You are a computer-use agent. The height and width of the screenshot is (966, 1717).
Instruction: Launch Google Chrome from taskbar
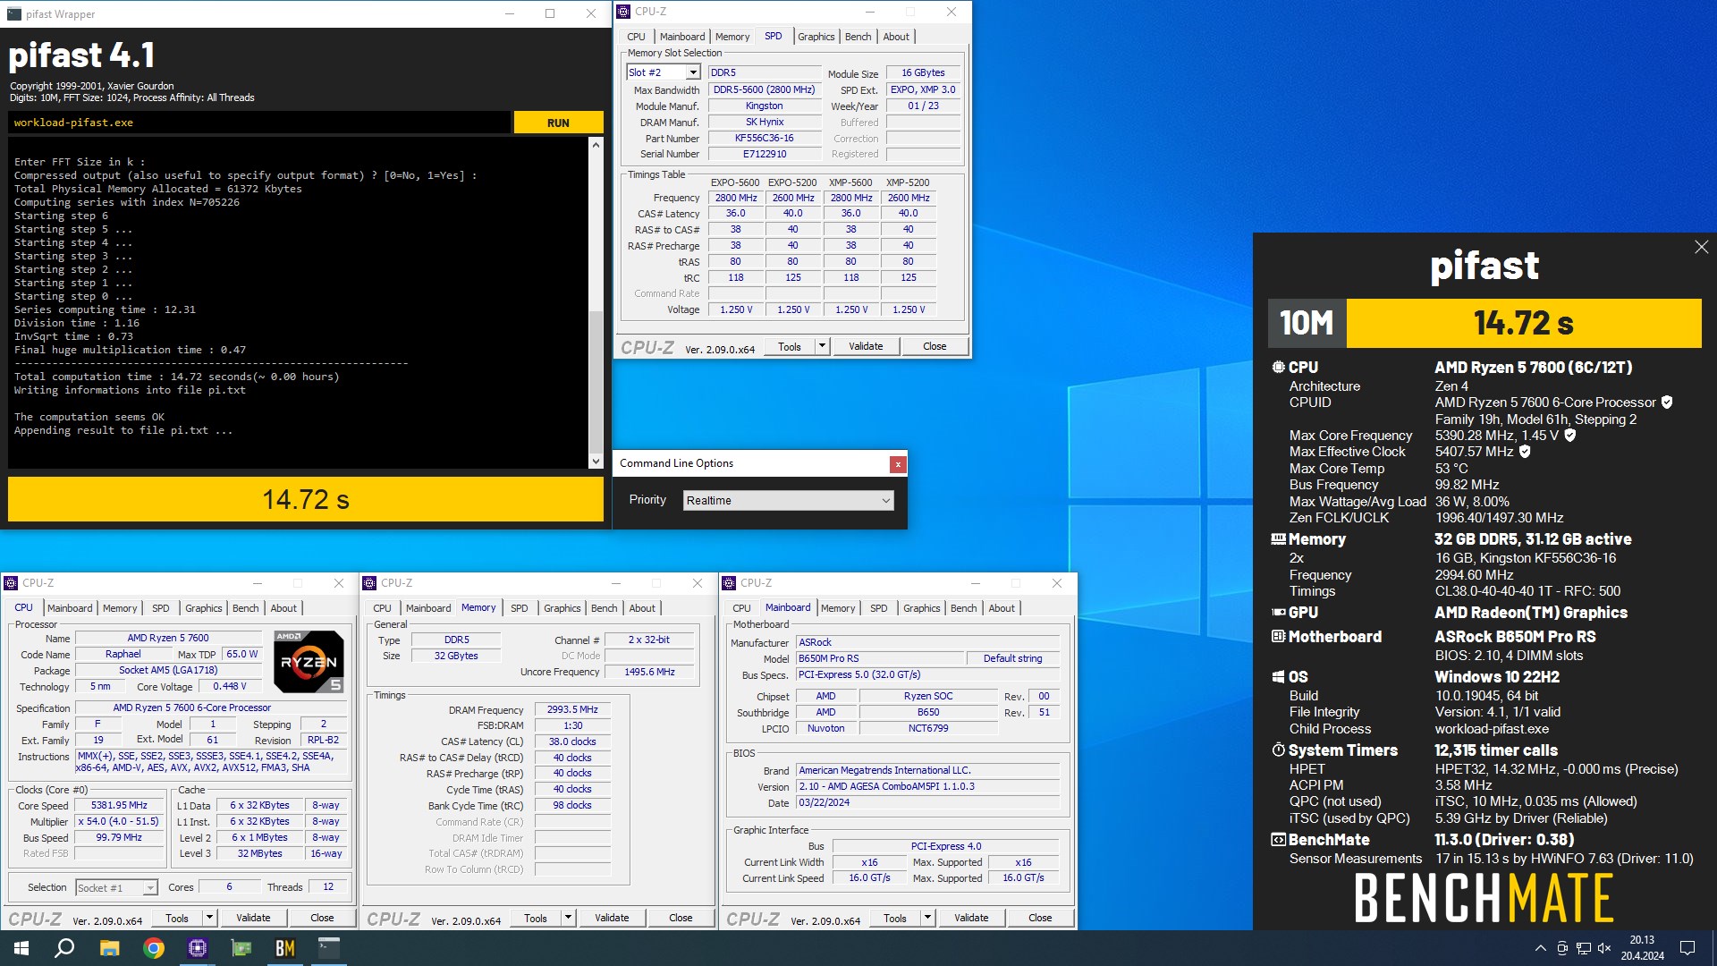click(154, 948)
